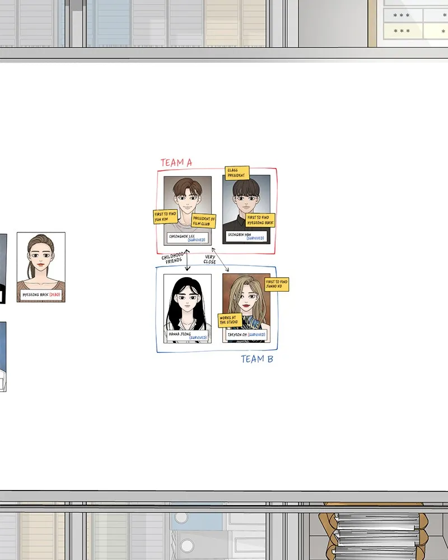Select Taeyeon Oh's portrait photo
Image resolution: width=448 pixels, height=560 pixels.
[x=246, y=308]
